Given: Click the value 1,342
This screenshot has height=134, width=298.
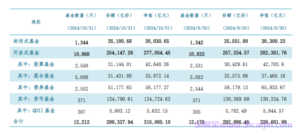Looking at the screenshot, I should click(196, 43).
